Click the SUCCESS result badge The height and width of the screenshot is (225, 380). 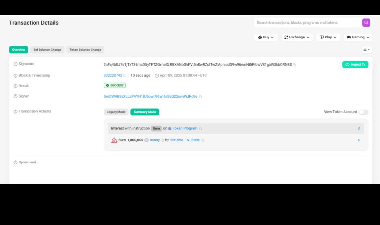[x=115, y=86]
